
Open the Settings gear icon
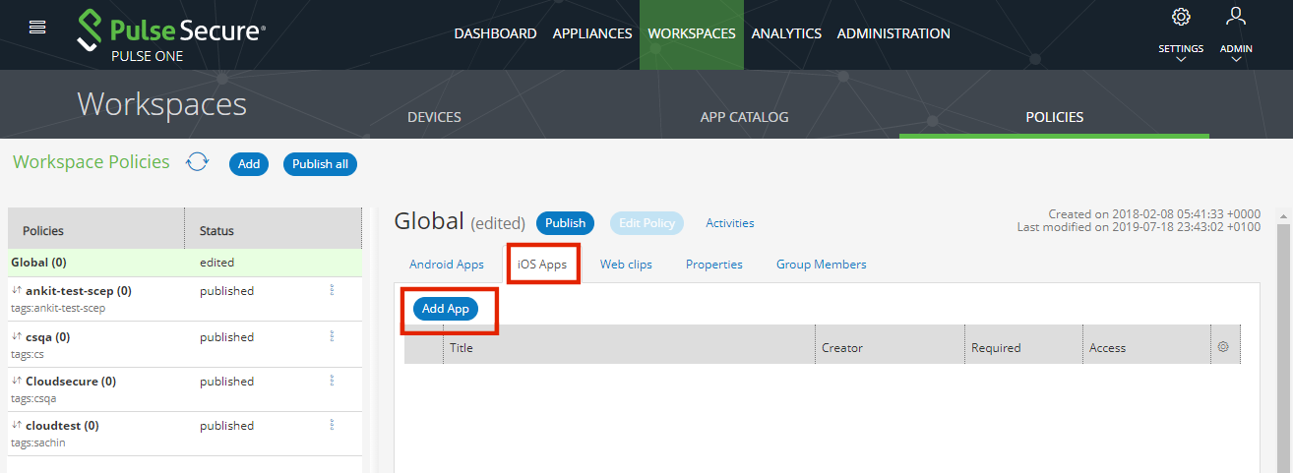pyautogui.click(x=1181, y=17)
